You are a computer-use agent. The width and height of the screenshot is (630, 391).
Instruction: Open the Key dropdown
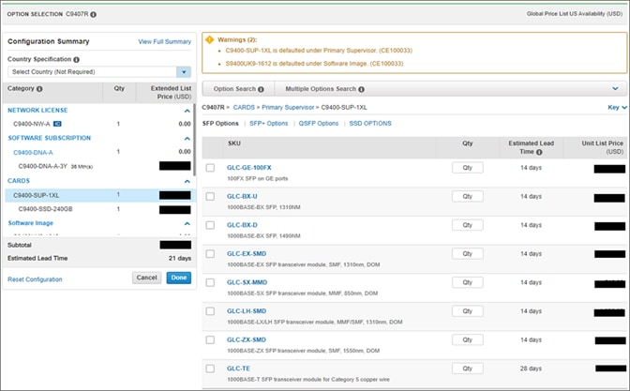[x=617, y=107]
